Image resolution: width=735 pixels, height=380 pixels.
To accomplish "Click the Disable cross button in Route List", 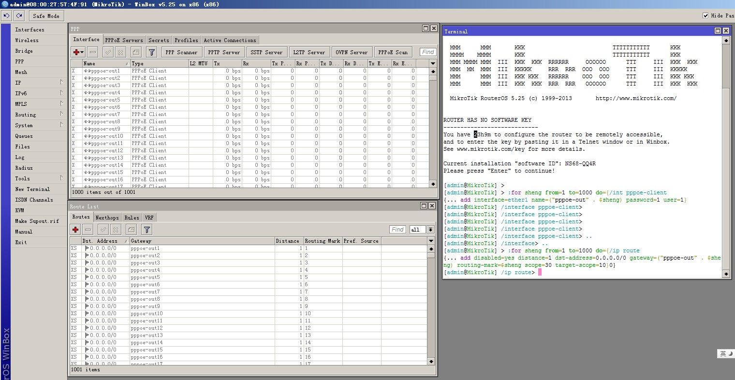I will [x=116, y=229].
